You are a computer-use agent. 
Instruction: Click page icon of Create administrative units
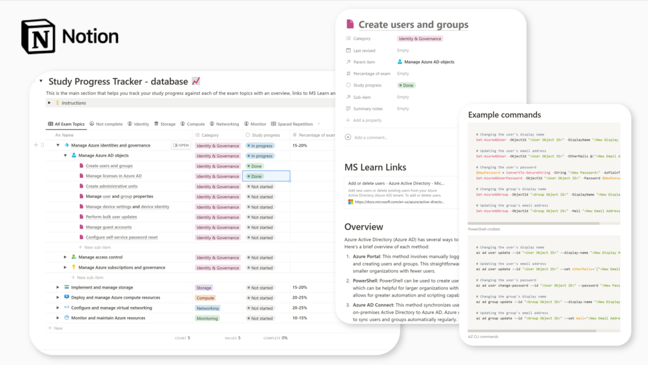[81, 186]
